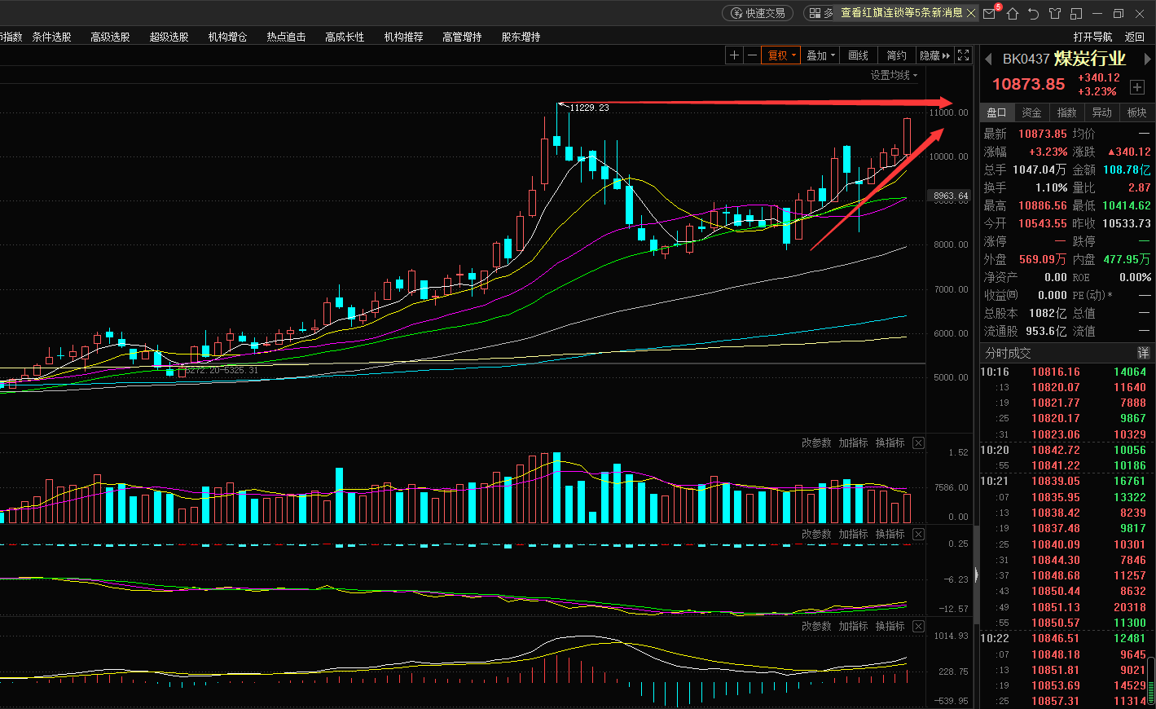
Task: Go to home via house icon
Action: 1013,13
